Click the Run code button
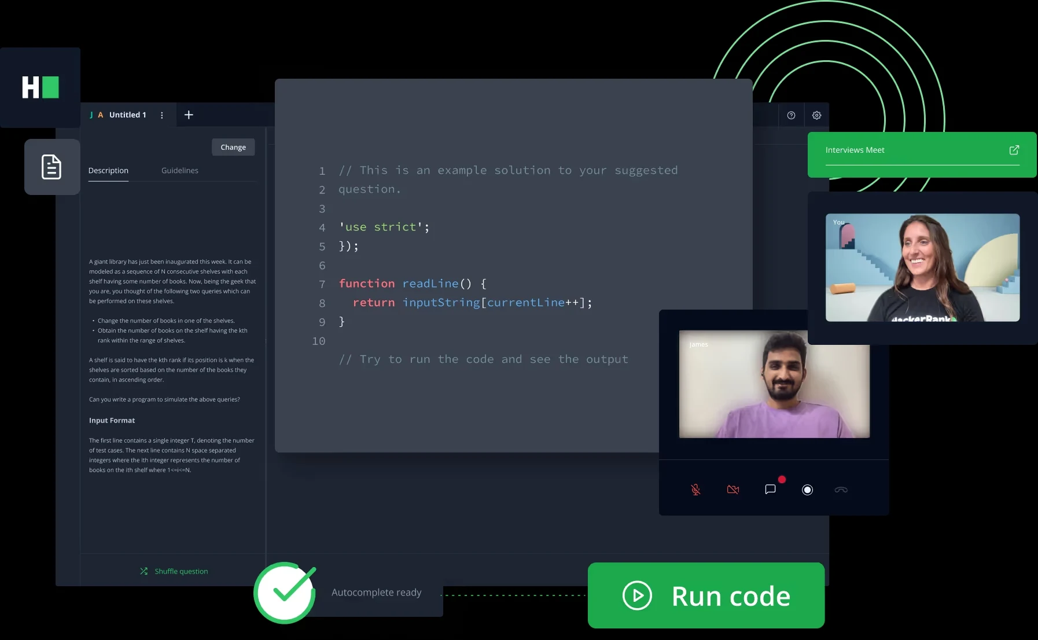The height and width of the screenshot is (640, 1038). point(706,595)
